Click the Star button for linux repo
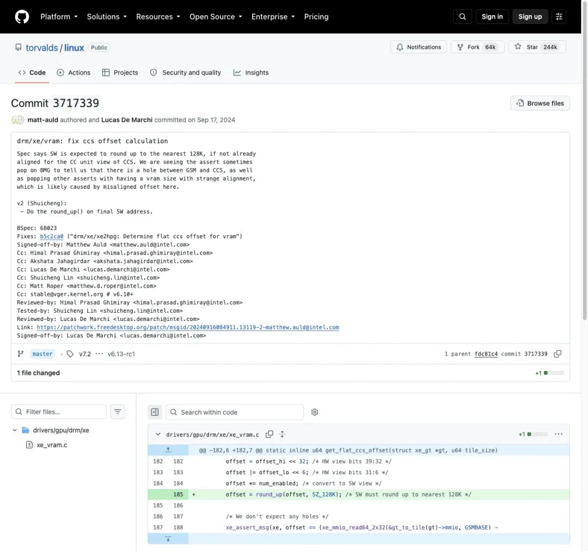This screenshot has width=588, height=551. pos(537,47)
